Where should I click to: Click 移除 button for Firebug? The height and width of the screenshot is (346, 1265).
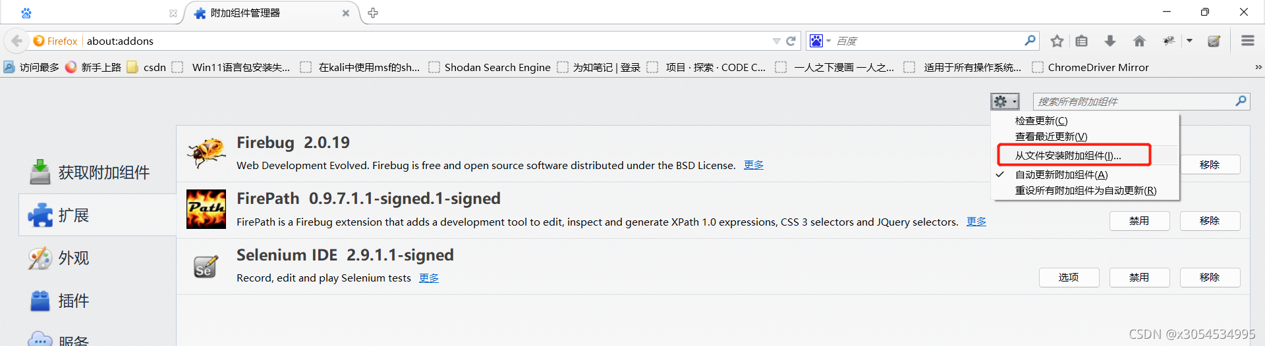[1210, 164]
